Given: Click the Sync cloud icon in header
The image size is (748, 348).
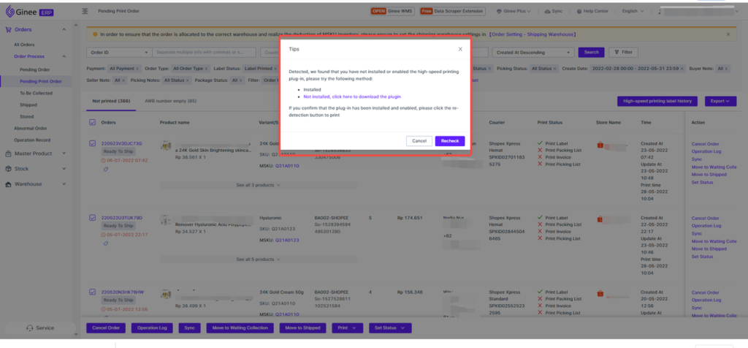Looking at the screenshot, I should (548, 11).
